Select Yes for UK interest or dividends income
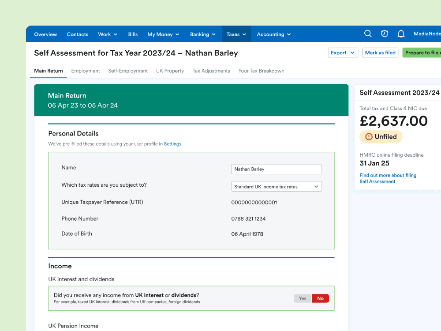This screenshot has width=441, height=331. pos(302,298)
